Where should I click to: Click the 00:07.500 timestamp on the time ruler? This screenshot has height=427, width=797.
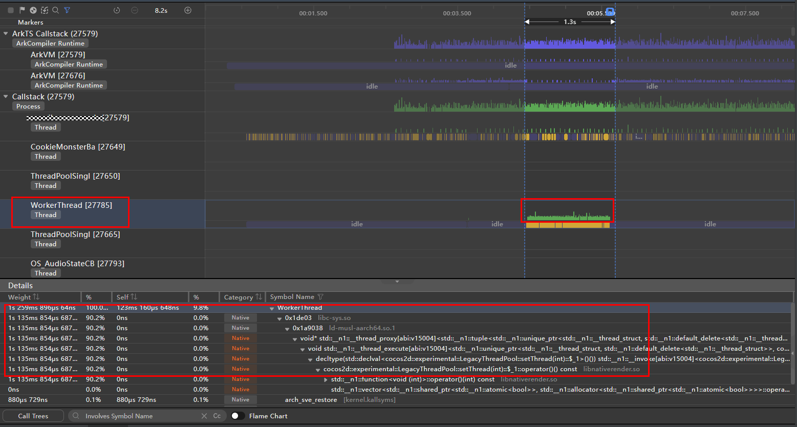tap(745, 13)
